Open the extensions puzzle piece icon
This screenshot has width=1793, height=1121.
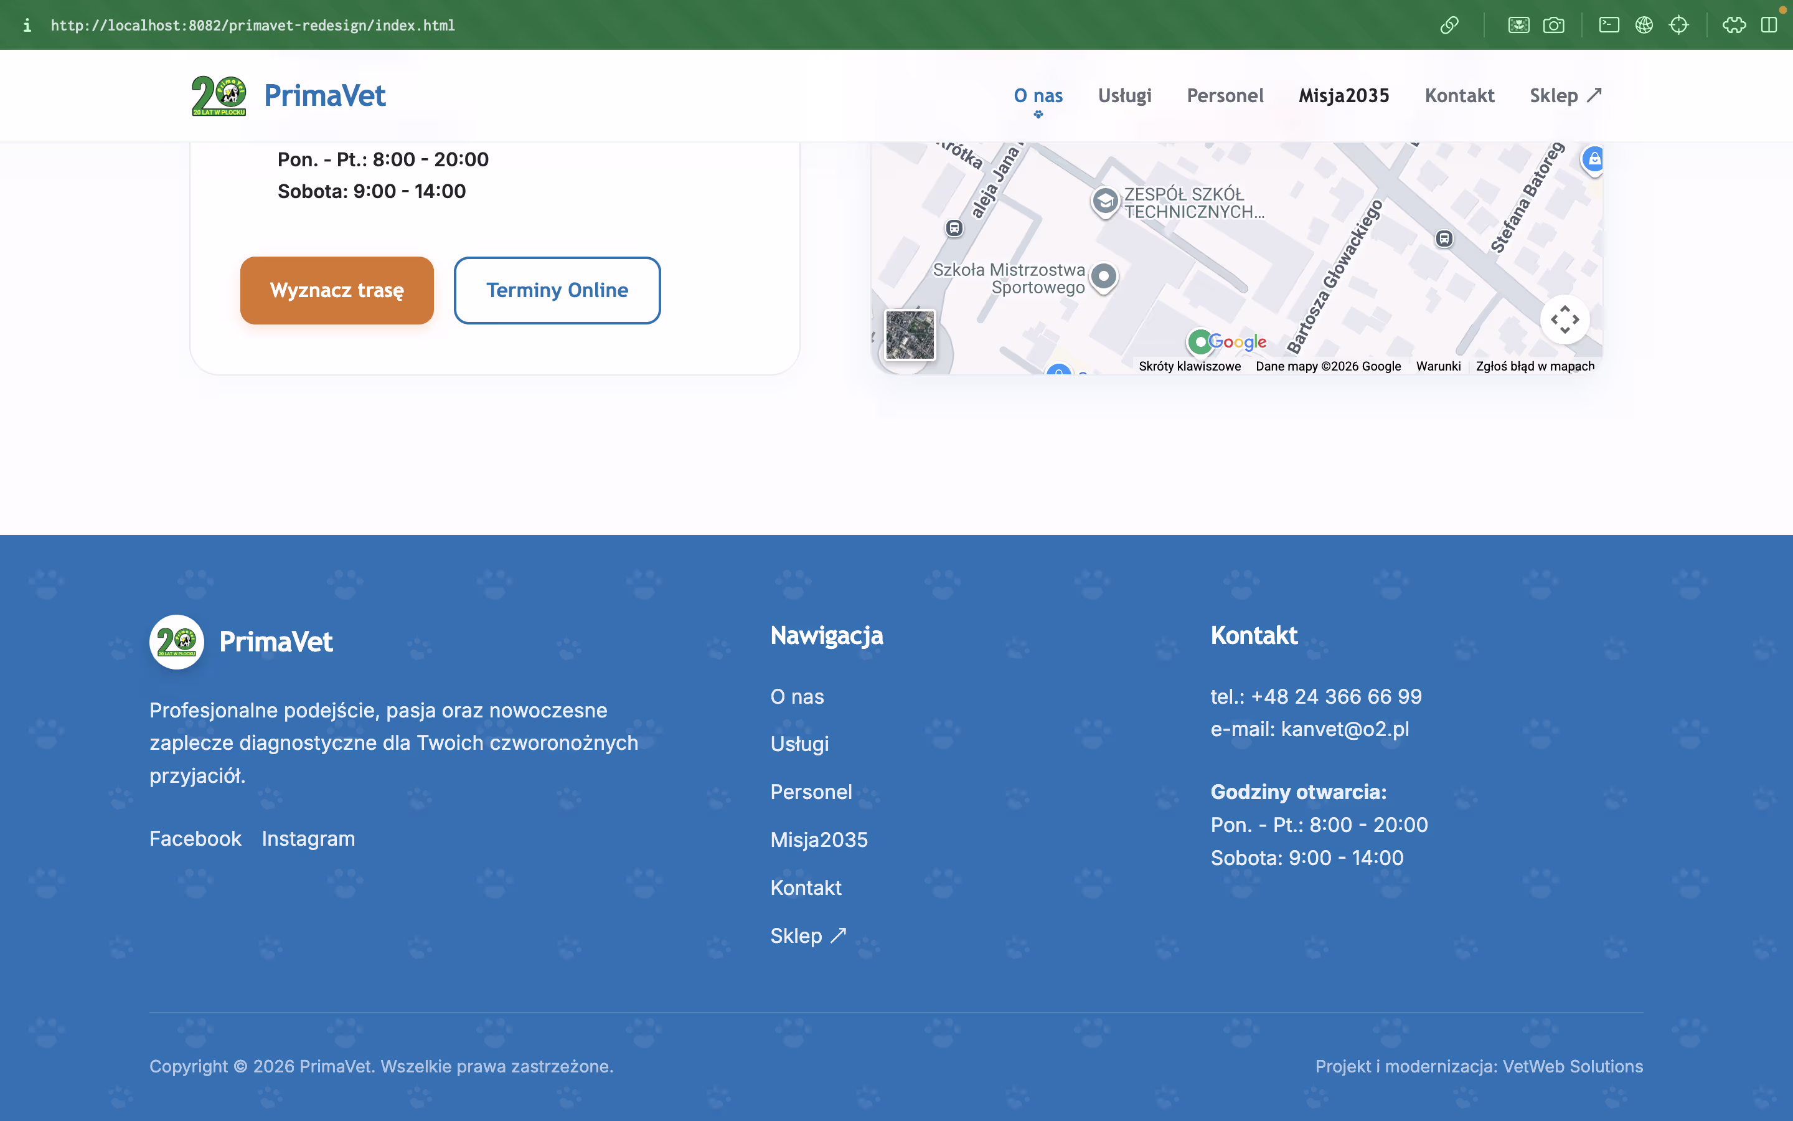click(x=1734, y=25)
